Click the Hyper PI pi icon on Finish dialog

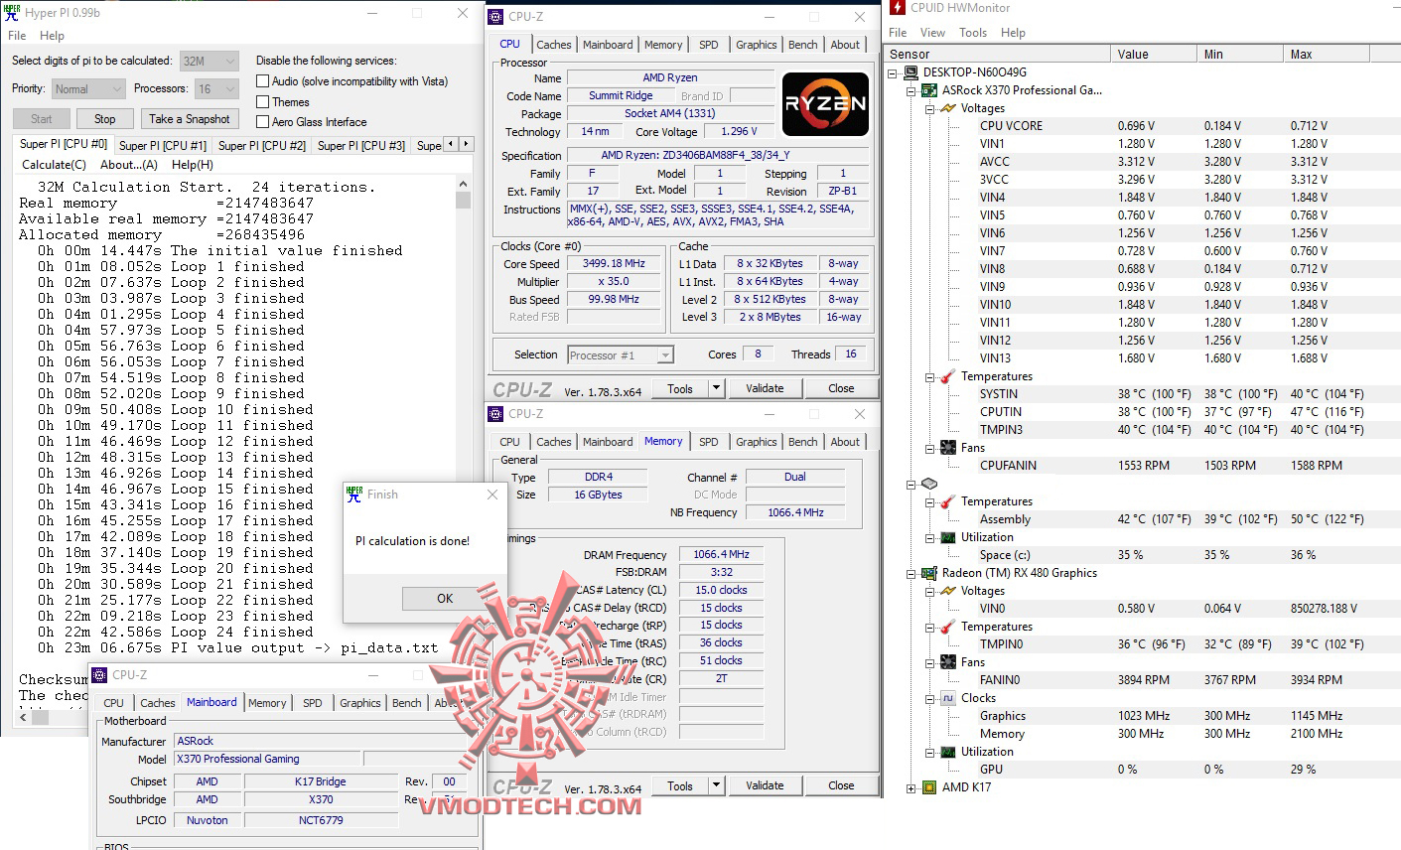(354, 494)
